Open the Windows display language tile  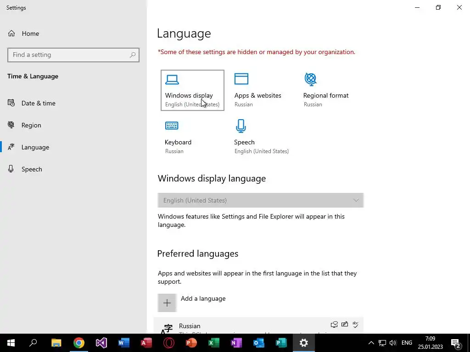coord(192,90)
